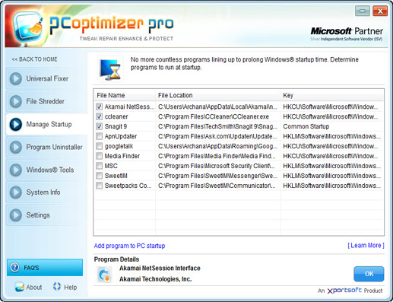Confirm with the OK button
Viewport: 393px width, 302px height.
[x=369, y=274]
